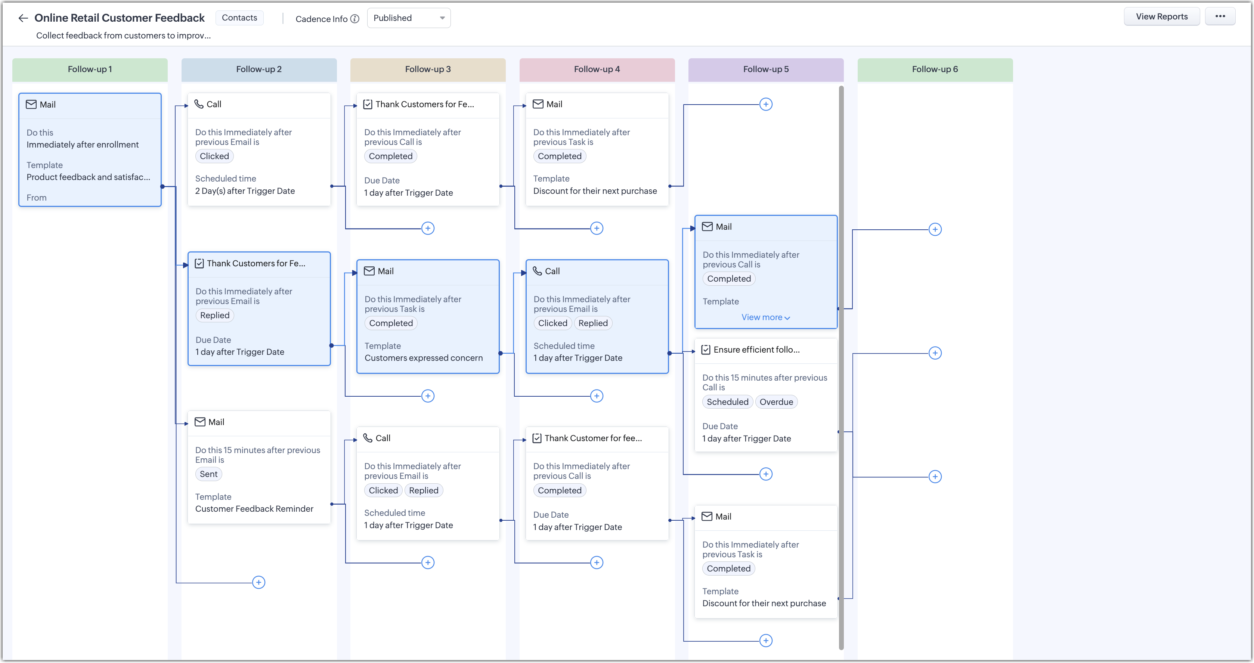Open the Contacts tab
The width and height of the screenshot is (1254, 663).
coord(239,18)
